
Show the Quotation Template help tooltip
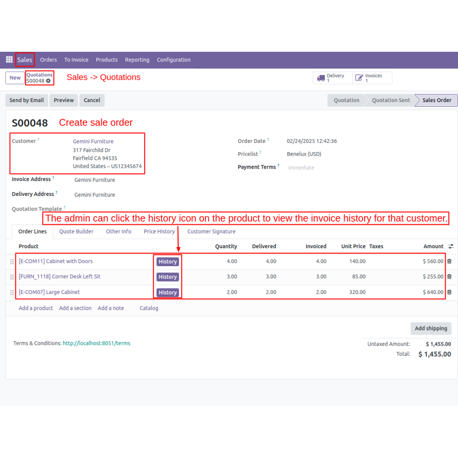[x=64, y=207]
